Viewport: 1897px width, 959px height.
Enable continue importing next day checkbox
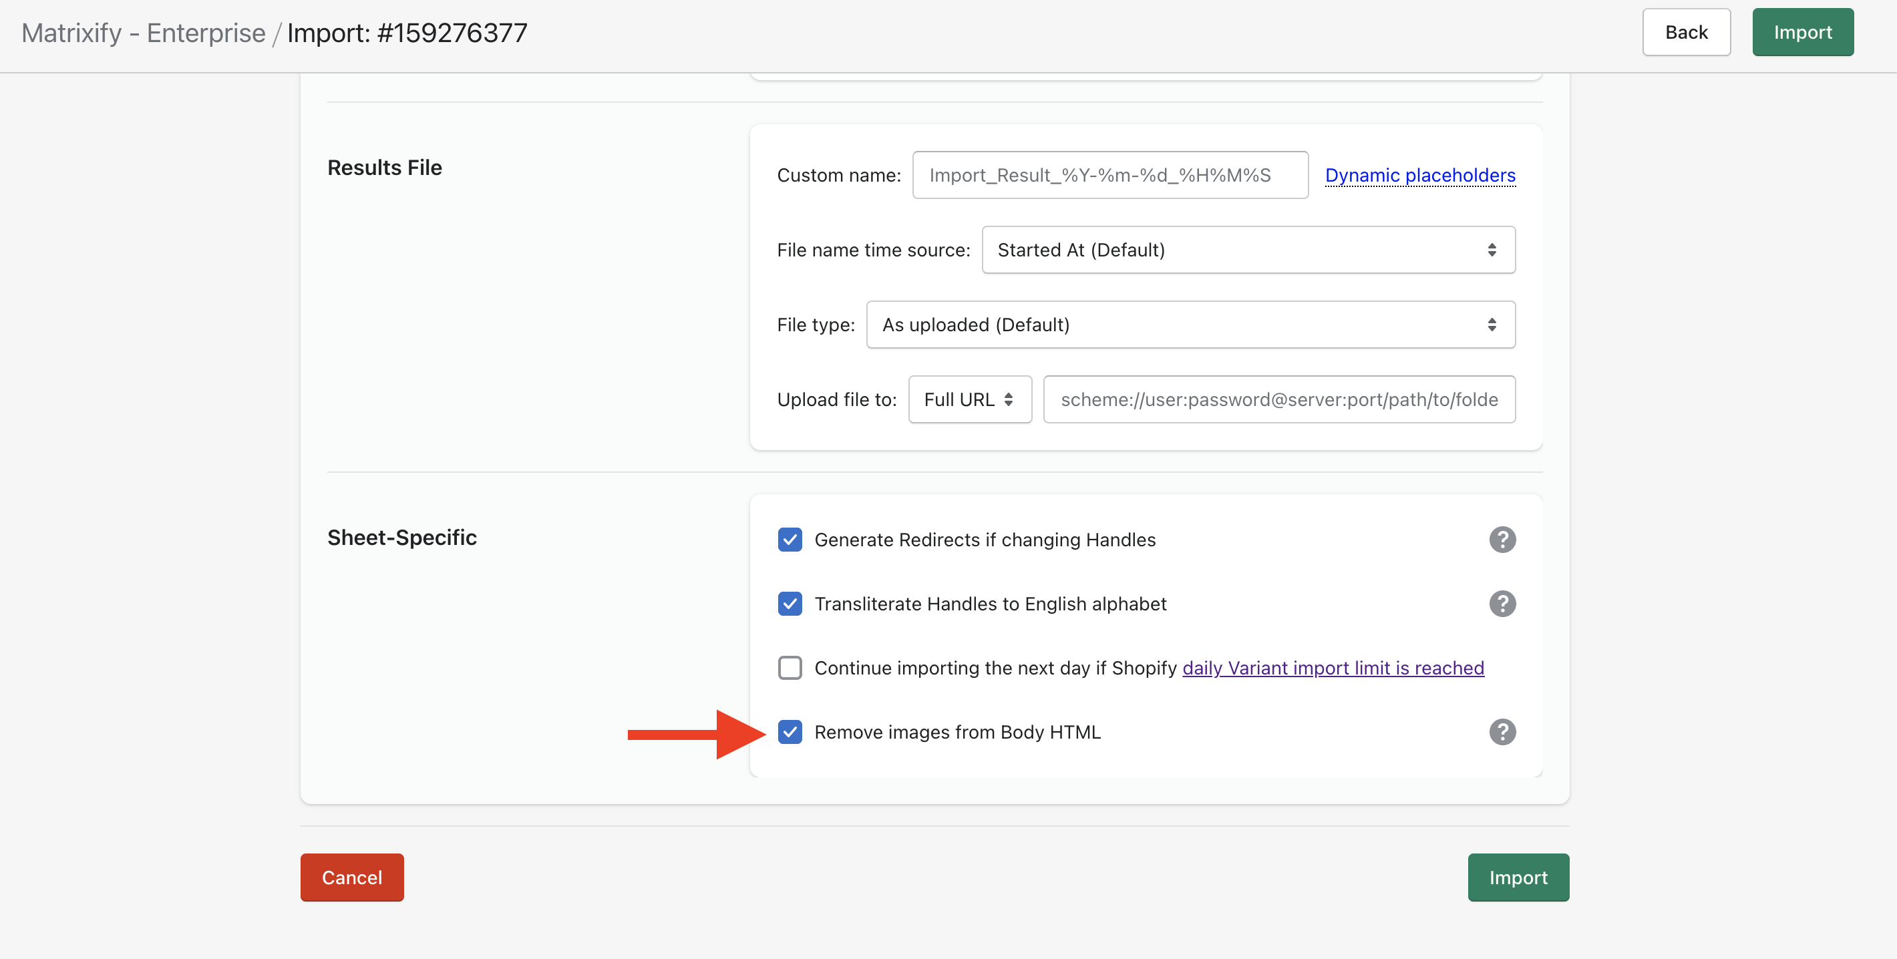pyautogui.click(x=790, y=668)
